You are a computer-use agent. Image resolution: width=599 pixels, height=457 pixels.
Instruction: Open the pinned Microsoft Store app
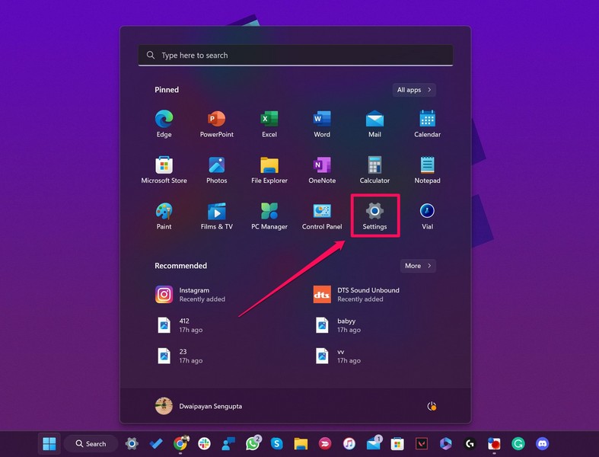click(164, 170)
